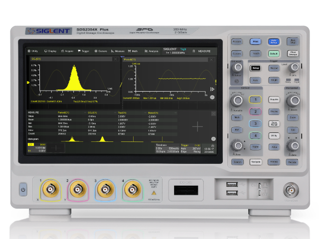Push the Save/Recall button

point(274,123)
